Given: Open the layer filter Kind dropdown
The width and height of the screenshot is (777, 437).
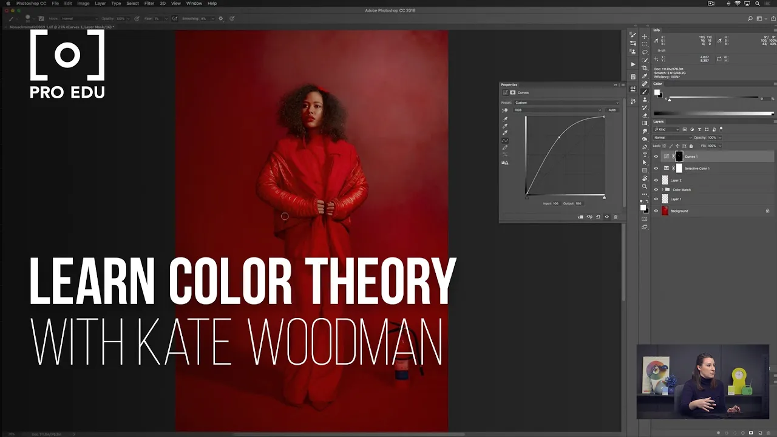Looking at the screenshot, I should [x=667, y=129].
